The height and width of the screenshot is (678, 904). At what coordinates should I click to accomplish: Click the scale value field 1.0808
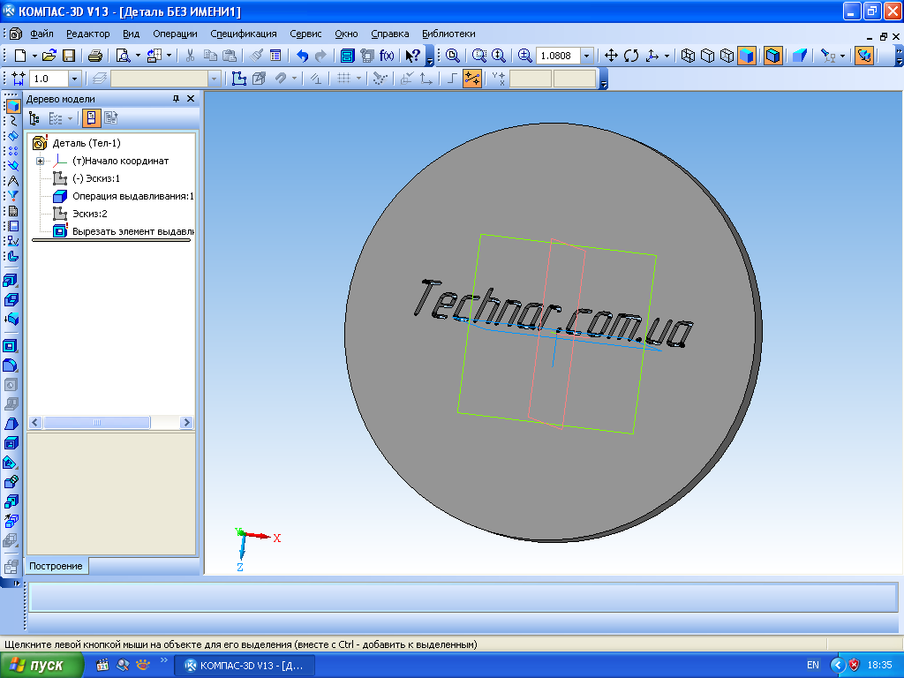[x=558, y=56]
